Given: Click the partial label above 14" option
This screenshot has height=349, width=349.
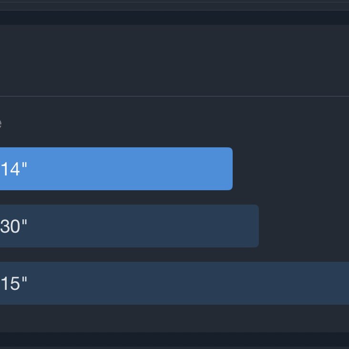Looking at the screenshot, I should pyautogui.click(x=1, y=123).
